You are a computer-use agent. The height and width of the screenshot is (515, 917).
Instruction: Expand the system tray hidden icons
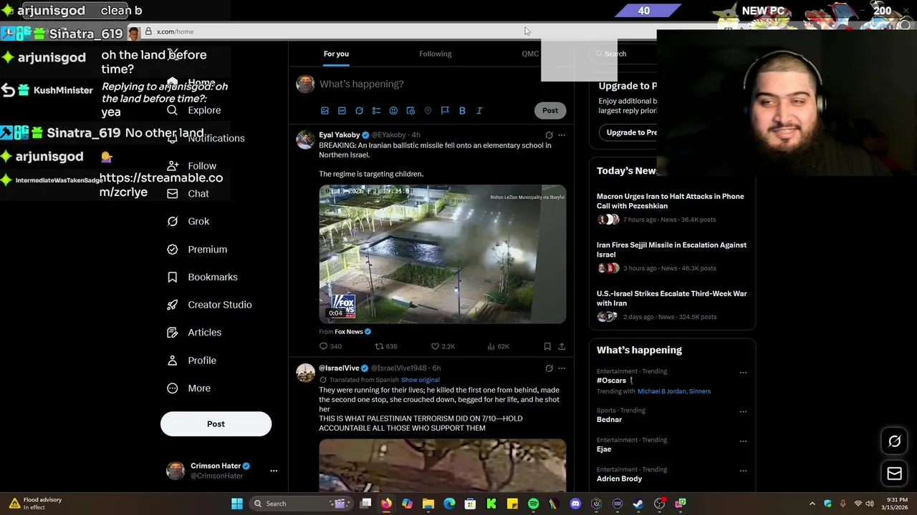[812, 504]
